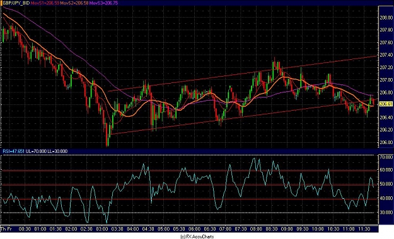Click the 03:30 time axis label
The height and width of the screenshot is (239, 394).
(117, 229)
